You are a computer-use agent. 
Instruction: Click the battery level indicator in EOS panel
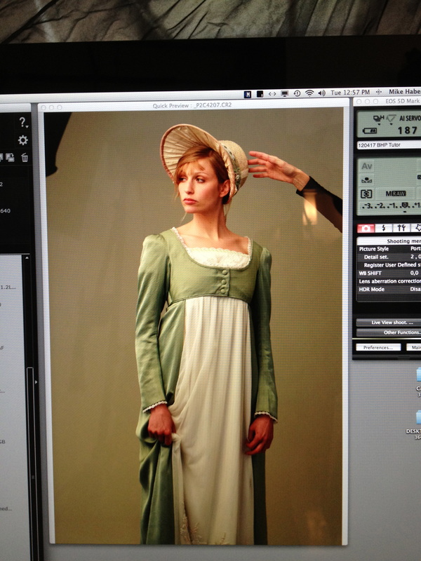tap(370, 131)
